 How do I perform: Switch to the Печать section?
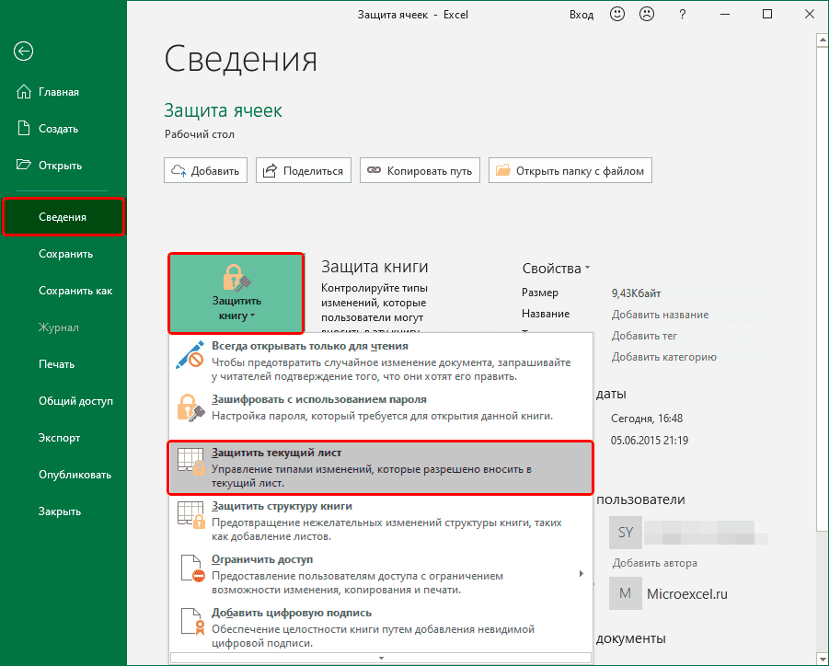tap(57, 363)
